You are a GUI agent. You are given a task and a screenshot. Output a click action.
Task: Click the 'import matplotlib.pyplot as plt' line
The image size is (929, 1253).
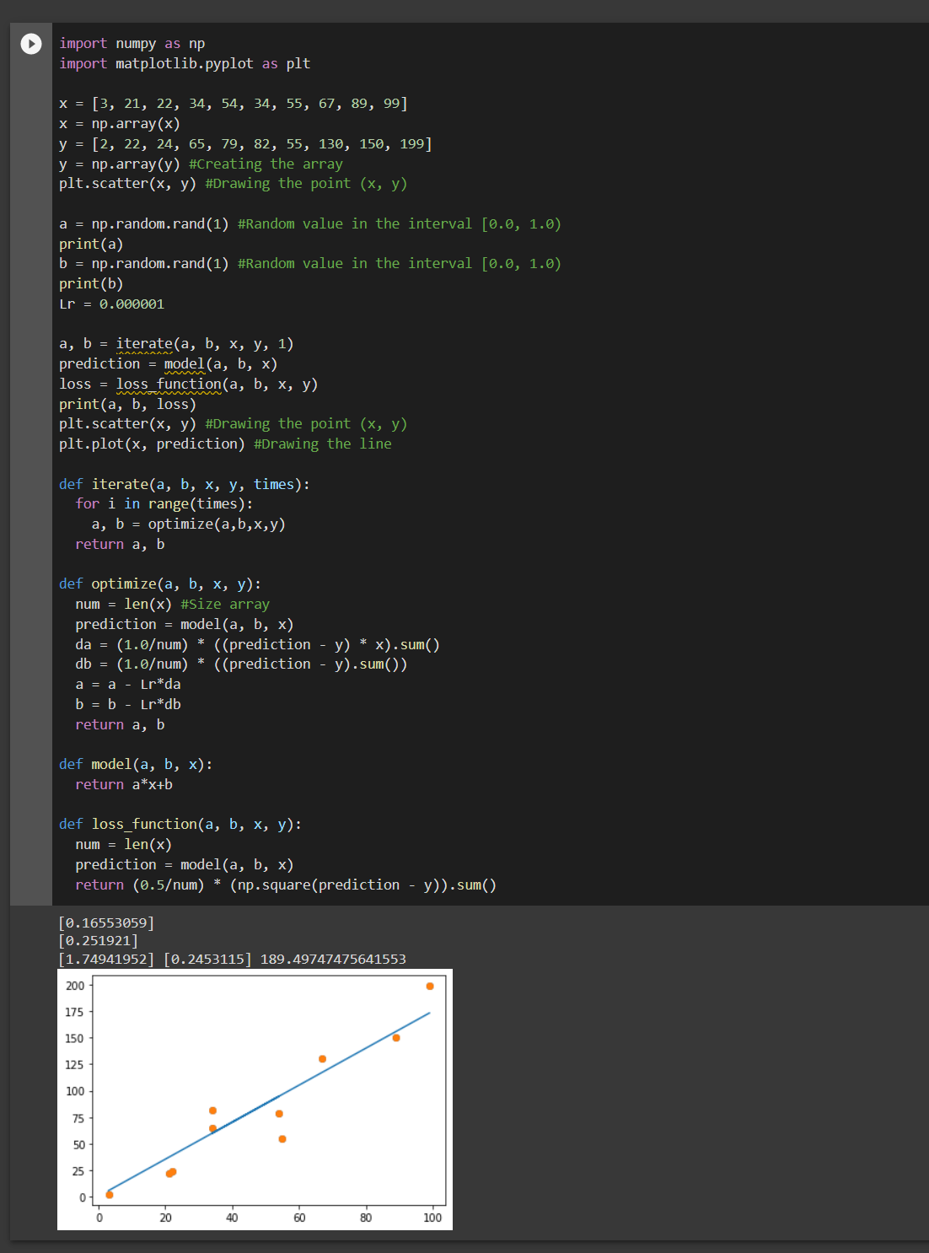tap(185, 64)
